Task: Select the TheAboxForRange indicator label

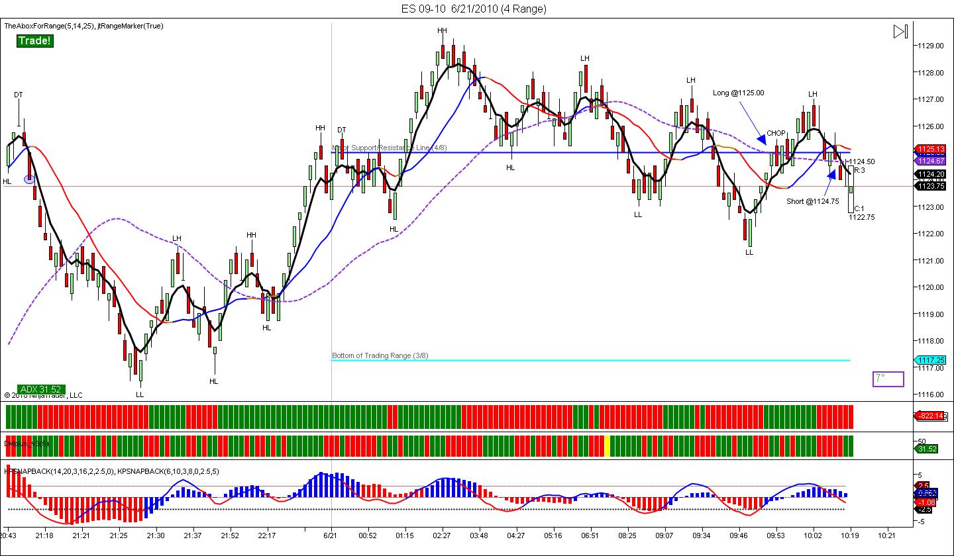Action: 84,26
